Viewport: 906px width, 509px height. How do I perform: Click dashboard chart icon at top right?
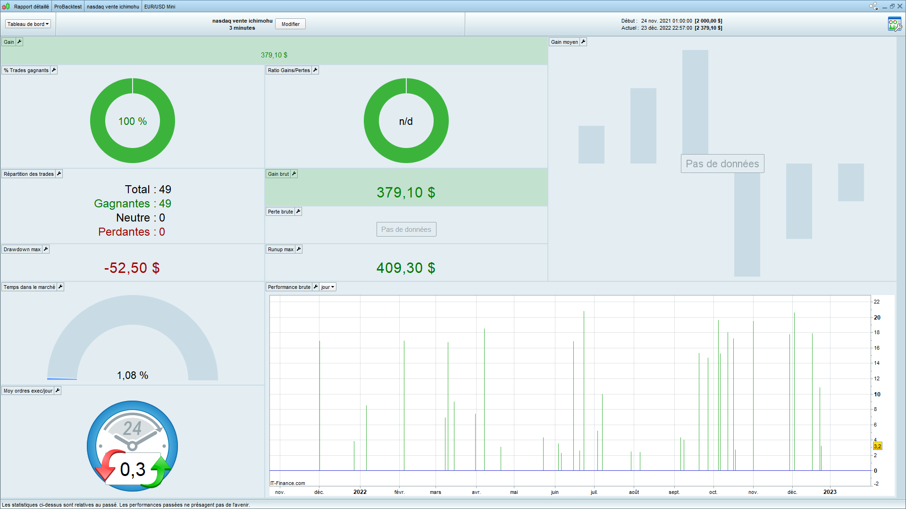tap(894, 24)
